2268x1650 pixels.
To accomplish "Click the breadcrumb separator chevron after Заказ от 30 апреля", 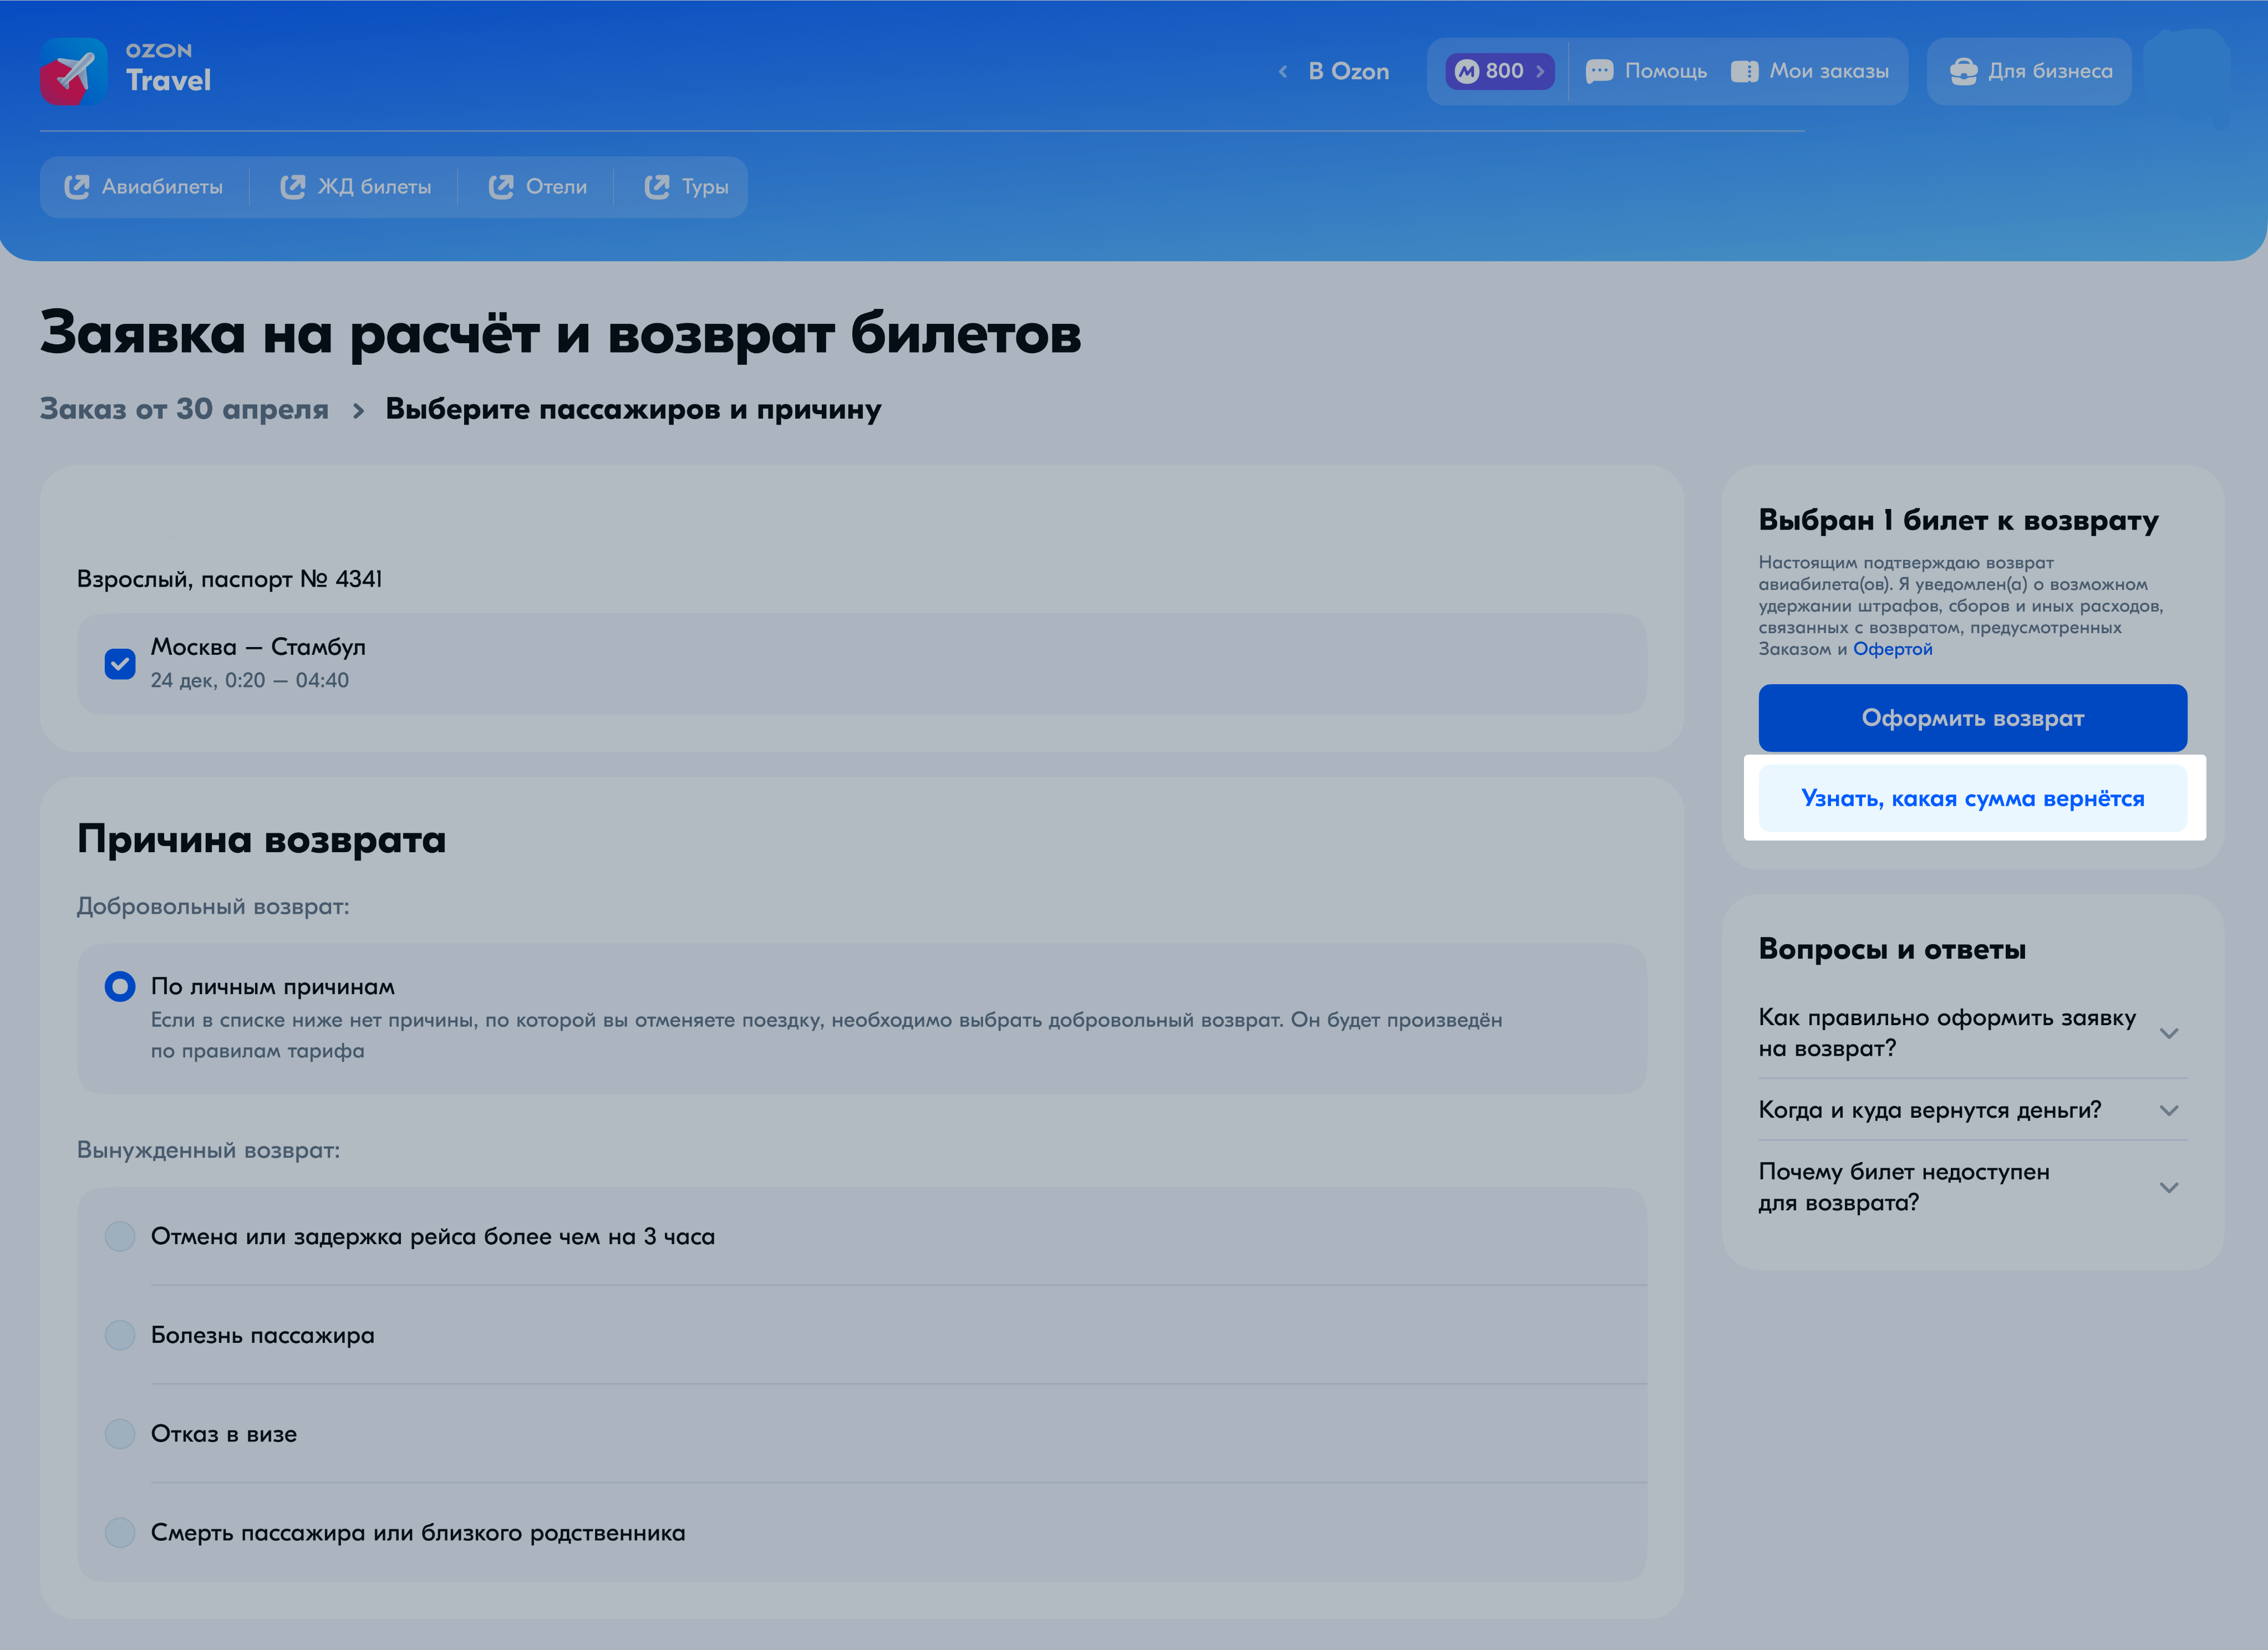I will 358,411.
